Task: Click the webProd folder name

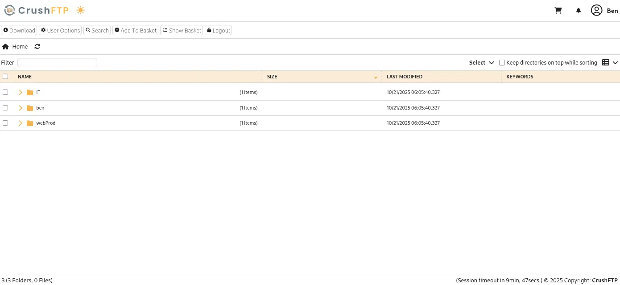Action: pos(46,123)
